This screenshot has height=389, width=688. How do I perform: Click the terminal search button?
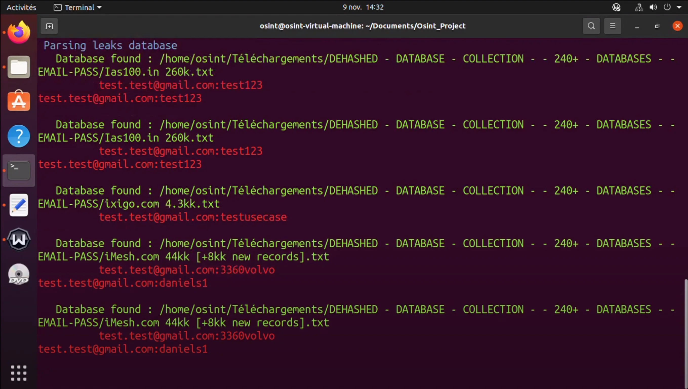(591, 26)
